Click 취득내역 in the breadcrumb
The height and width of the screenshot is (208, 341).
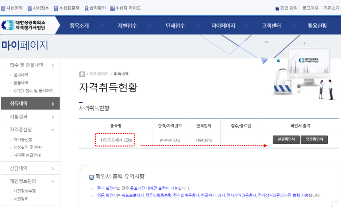coord(121,74)
